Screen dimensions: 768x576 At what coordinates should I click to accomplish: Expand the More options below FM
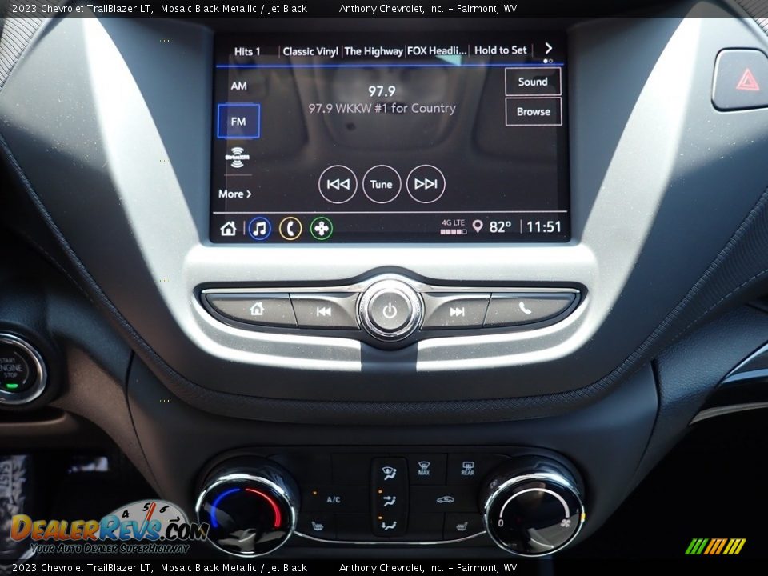[235, 194]
